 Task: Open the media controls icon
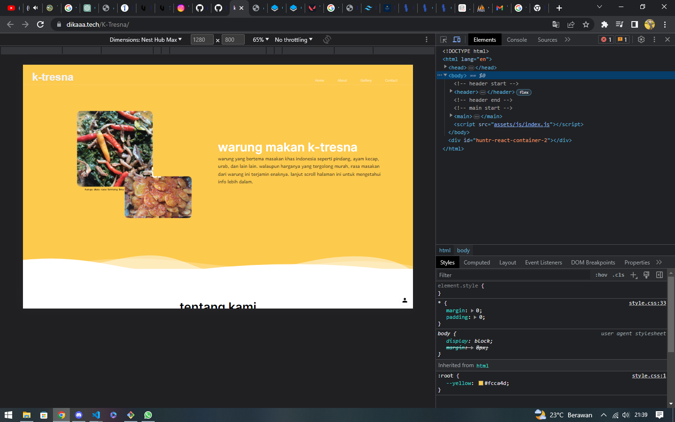pyautogui.click(x=620, y=24)
